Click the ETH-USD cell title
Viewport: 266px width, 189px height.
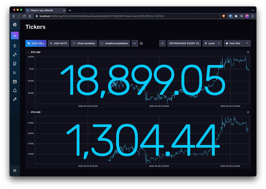[36, 112]
